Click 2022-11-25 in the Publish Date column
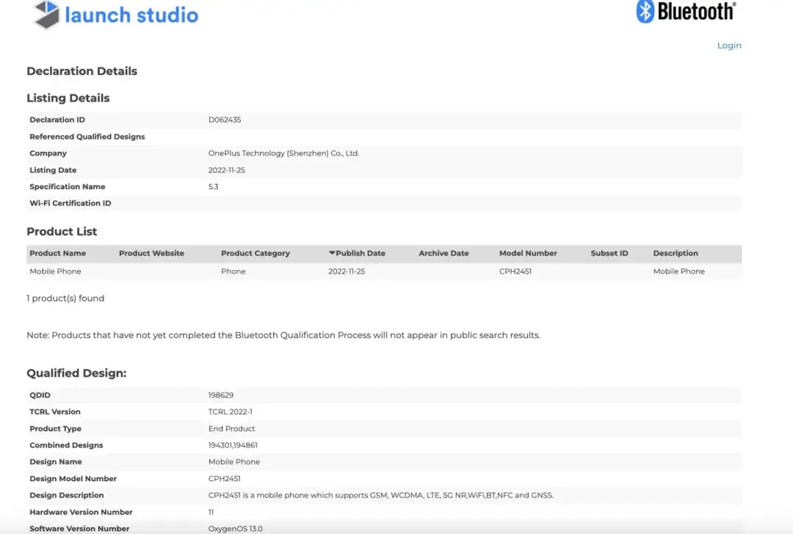 coord(347,271)
